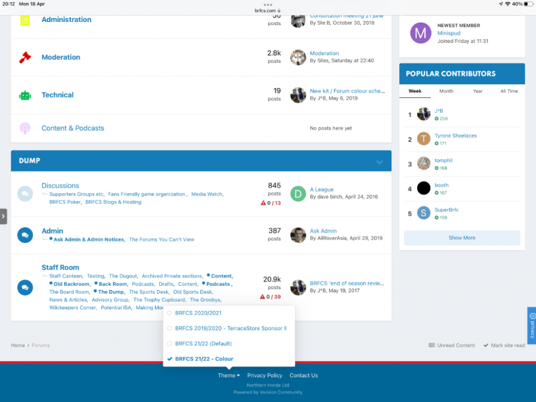Collapse the DUMP category chevron

379,161
